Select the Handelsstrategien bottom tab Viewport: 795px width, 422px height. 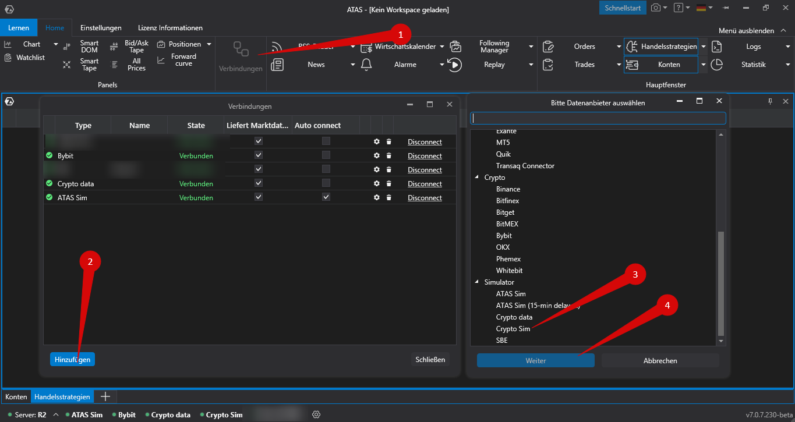pos(62,397)
